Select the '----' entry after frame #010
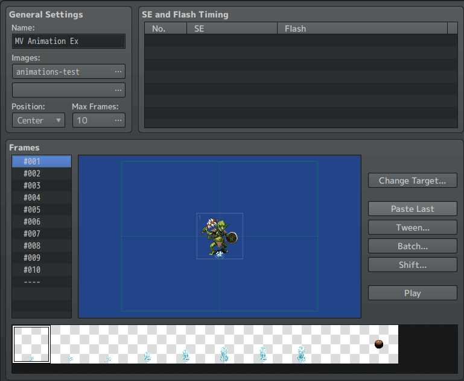 [x=42, y=282]
